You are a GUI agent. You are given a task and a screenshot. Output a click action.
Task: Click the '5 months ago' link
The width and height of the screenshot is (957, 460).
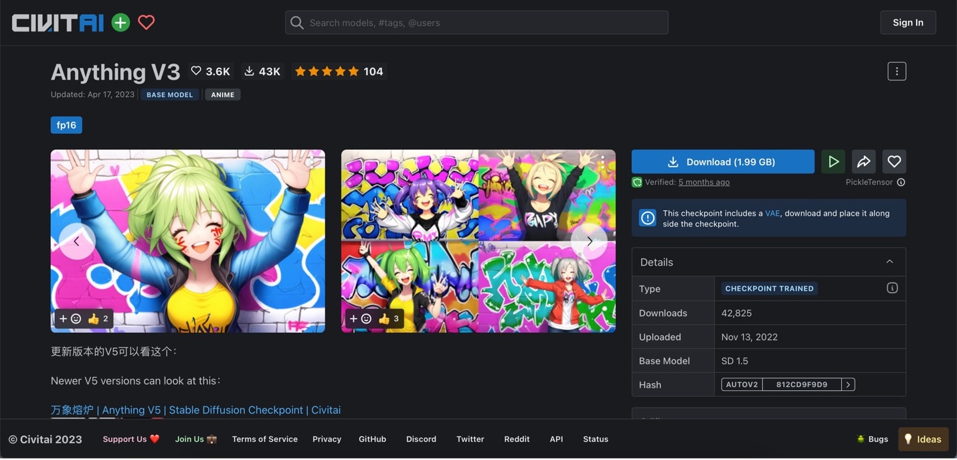pos(704,182)
